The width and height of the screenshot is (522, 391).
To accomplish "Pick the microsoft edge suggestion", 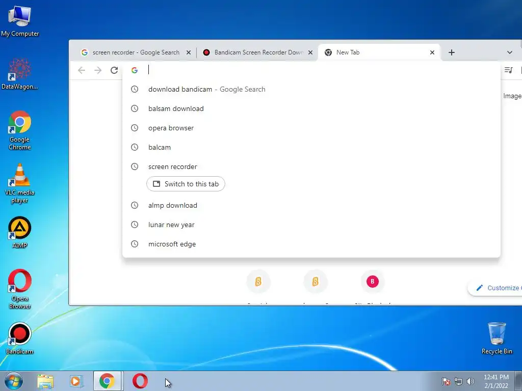I will coord(311,244).
